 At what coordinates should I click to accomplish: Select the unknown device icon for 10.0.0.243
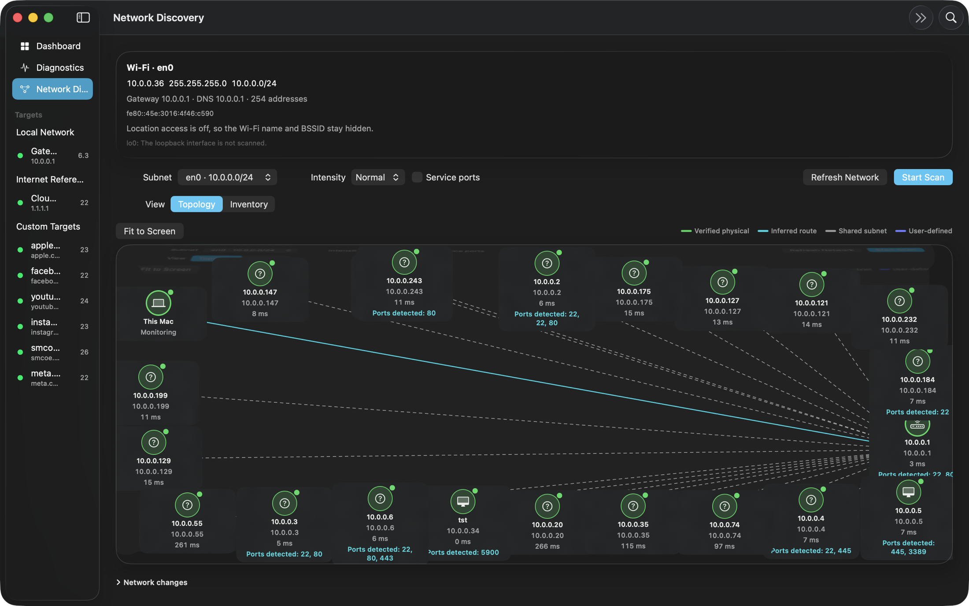[x=404, y=262]
